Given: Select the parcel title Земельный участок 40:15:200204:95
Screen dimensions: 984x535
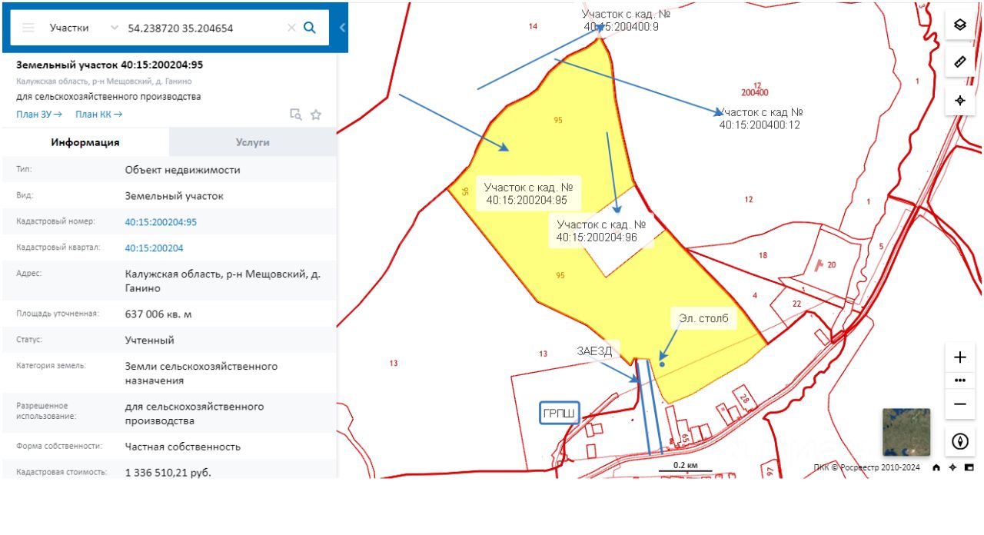Looking at the screenshot, I should pos(110,65).
